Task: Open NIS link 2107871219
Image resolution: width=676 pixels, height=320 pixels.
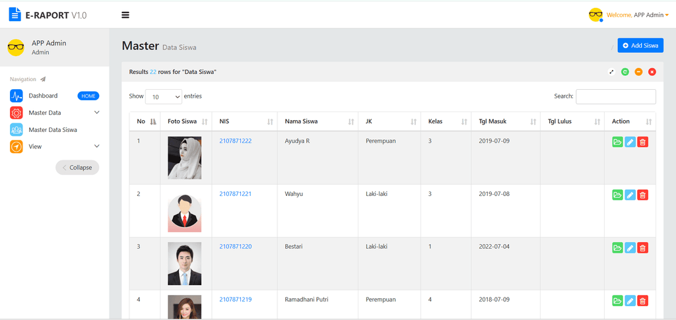Action: (x=236, y=300)
